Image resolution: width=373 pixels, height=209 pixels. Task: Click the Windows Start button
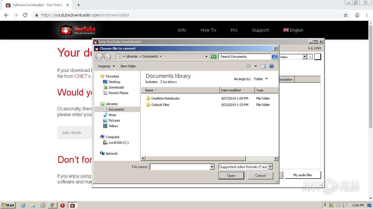pos(8,205)
